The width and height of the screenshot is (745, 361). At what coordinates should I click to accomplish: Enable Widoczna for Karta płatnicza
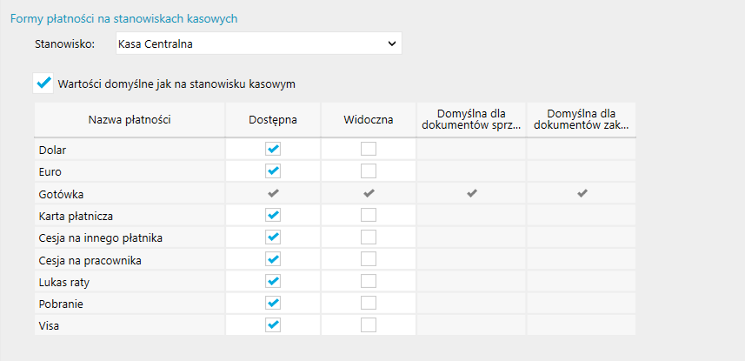(x=369, y=215)
